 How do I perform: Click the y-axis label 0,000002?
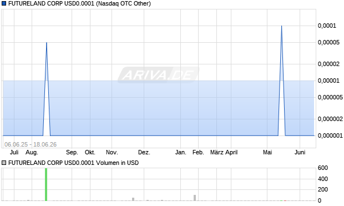tap(330, 119)
